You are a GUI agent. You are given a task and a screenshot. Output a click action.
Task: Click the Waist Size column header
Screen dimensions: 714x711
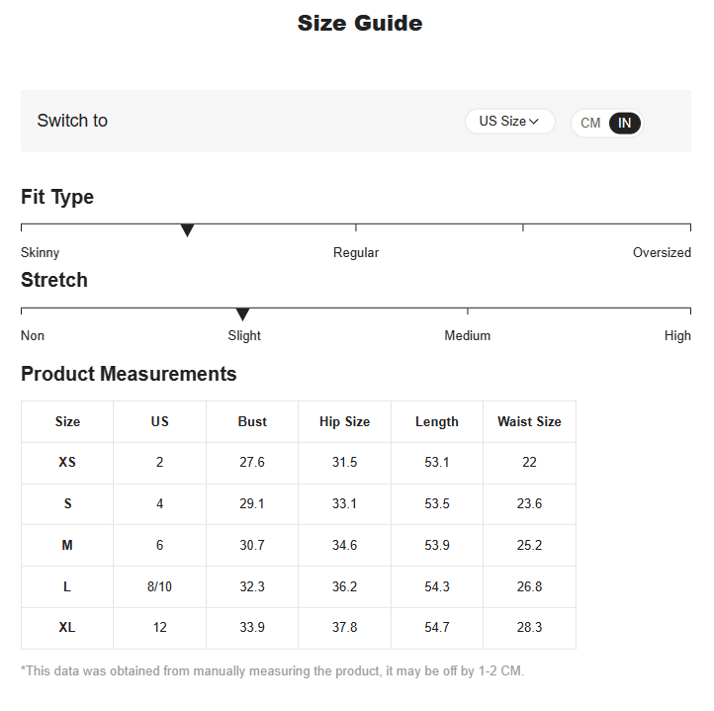click(x=529, y=421)
